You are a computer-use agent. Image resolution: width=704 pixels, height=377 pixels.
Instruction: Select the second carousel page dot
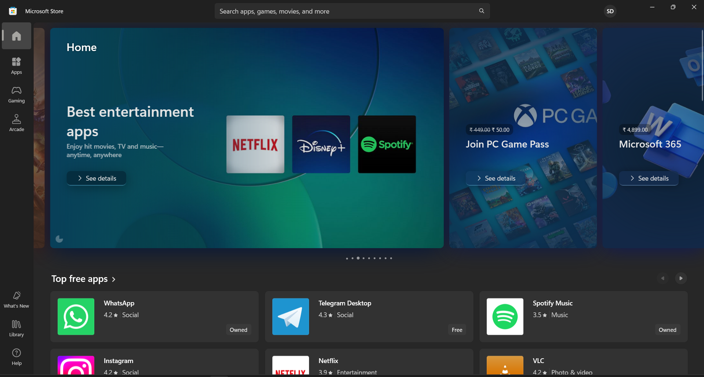[352, 258]
